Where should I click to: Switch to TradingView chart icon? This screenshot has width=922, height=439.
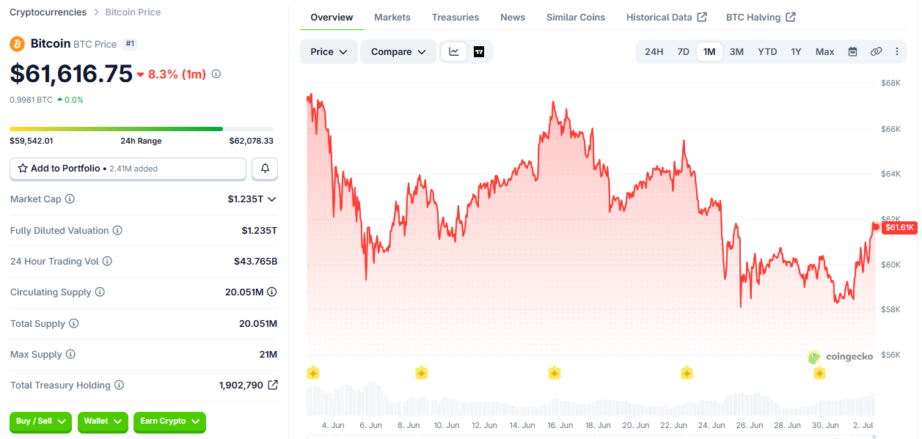479,52
